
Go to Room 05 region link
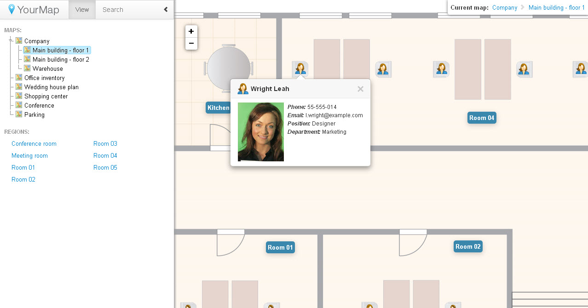105,167
